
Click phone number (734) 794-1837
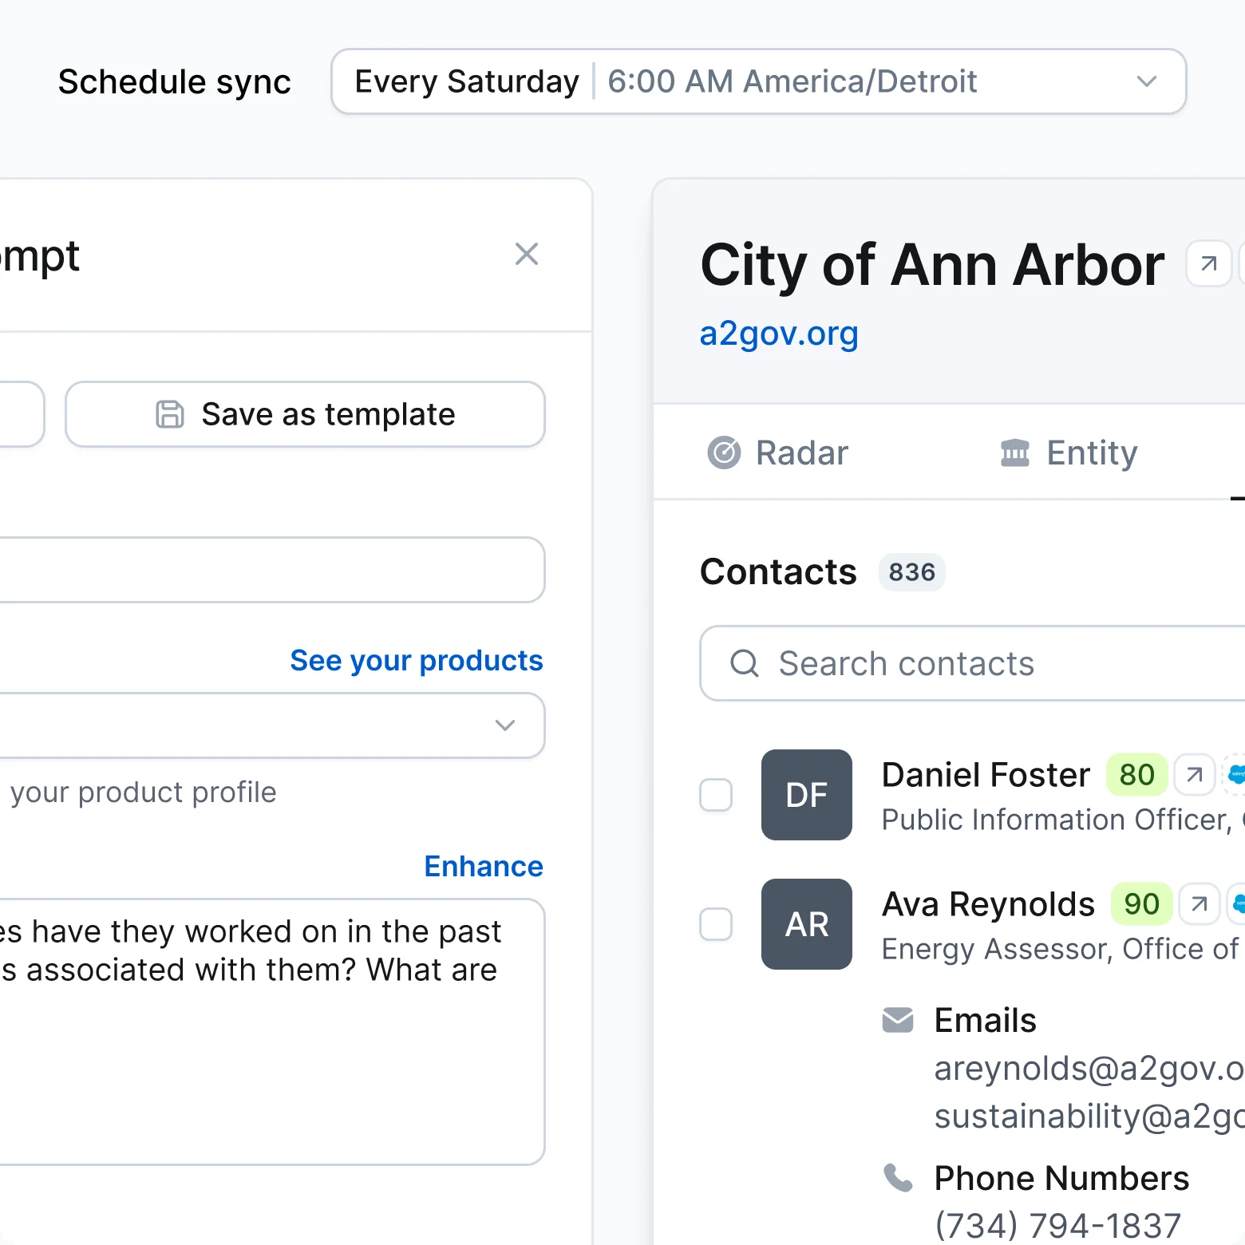coord(1057,1226)
